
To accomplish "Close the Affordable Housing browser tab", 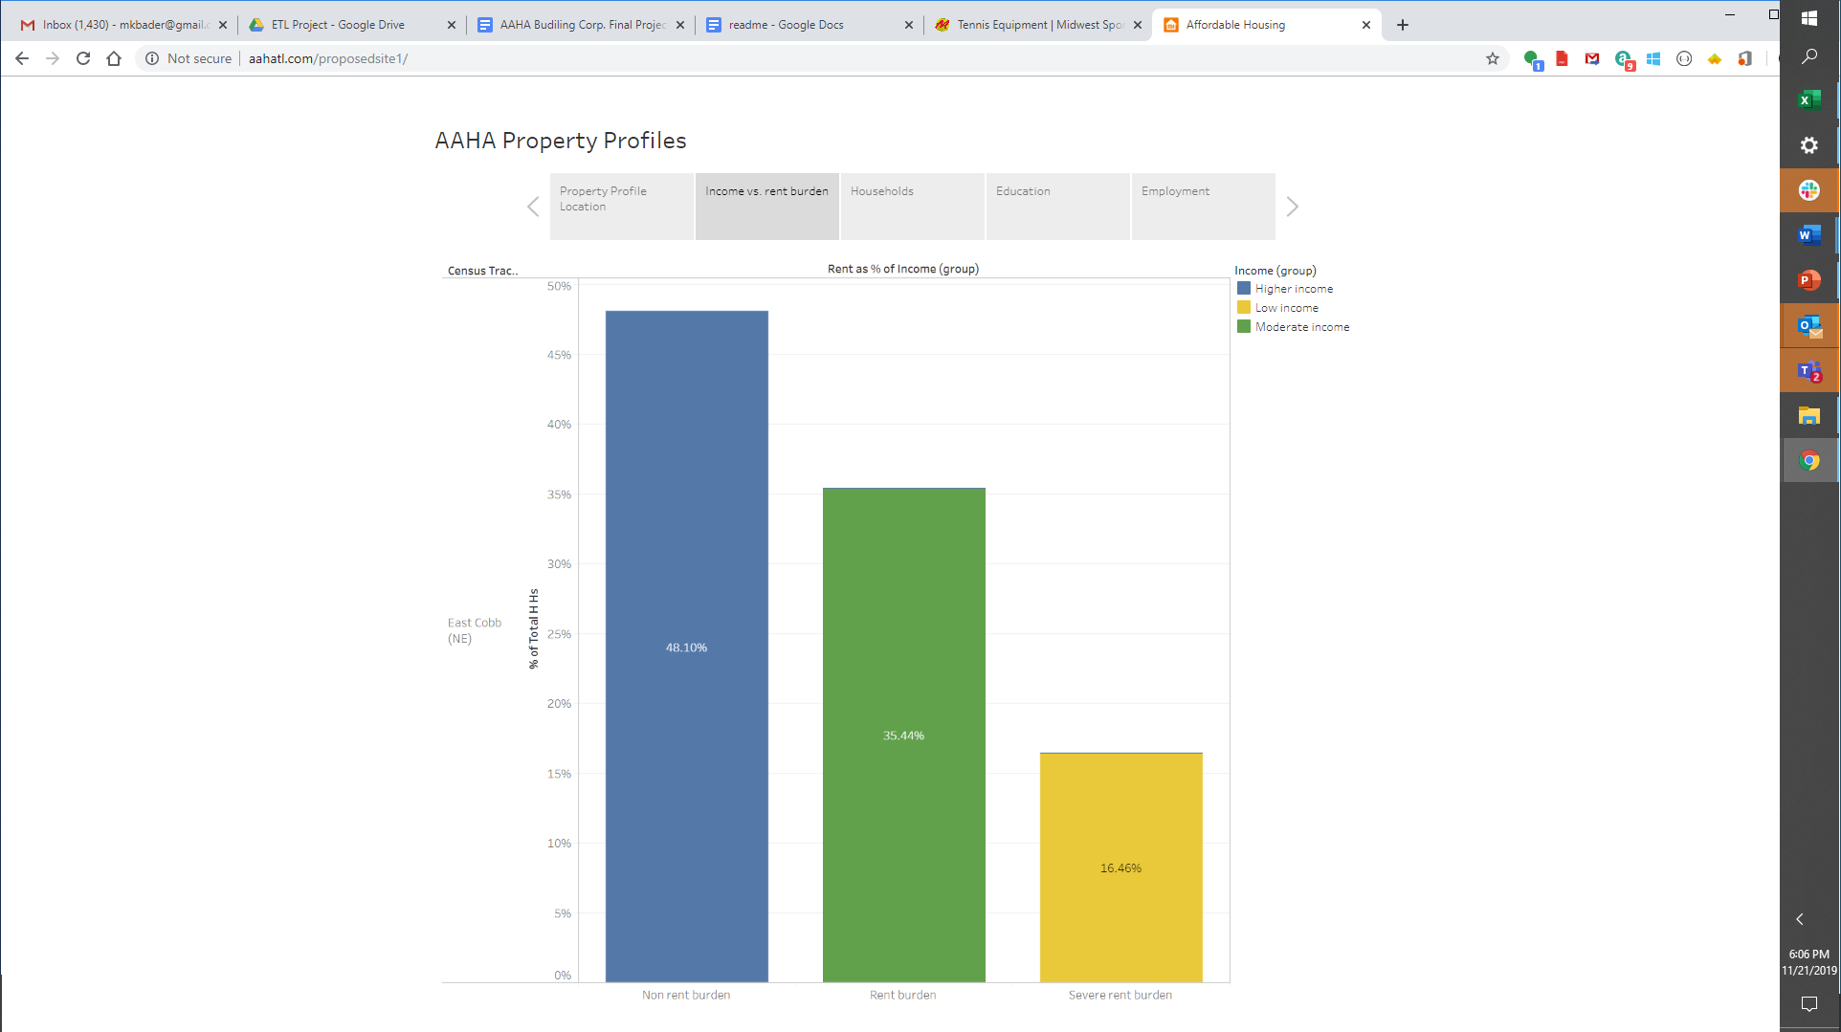I will point(1366,25).
